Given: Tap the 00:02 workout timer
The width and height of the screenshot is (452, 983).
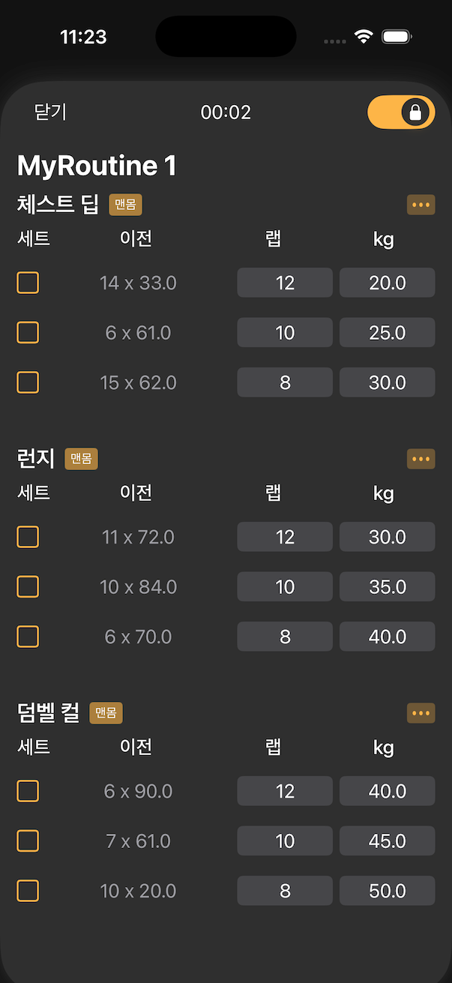Looking at the screenshot, I should tap(226, 112).
